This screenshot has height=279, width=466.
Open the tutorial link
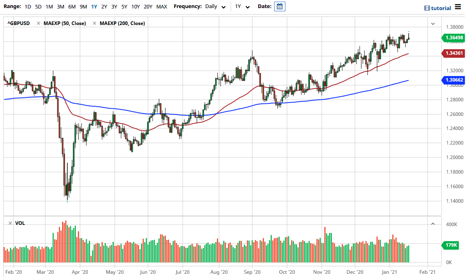(x=441, y=8)
